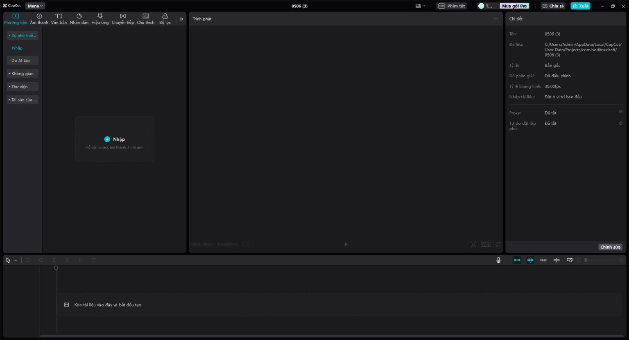Open the Hiệu ứng (Effects) panel
Screen dimensions: 629x340
pyautogui.click(x=100, y=18)
